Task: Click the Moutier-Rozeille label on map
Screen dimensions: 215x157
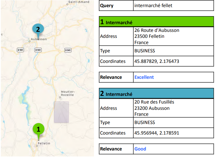Action: pyautogui.click(x=67, y=93)
